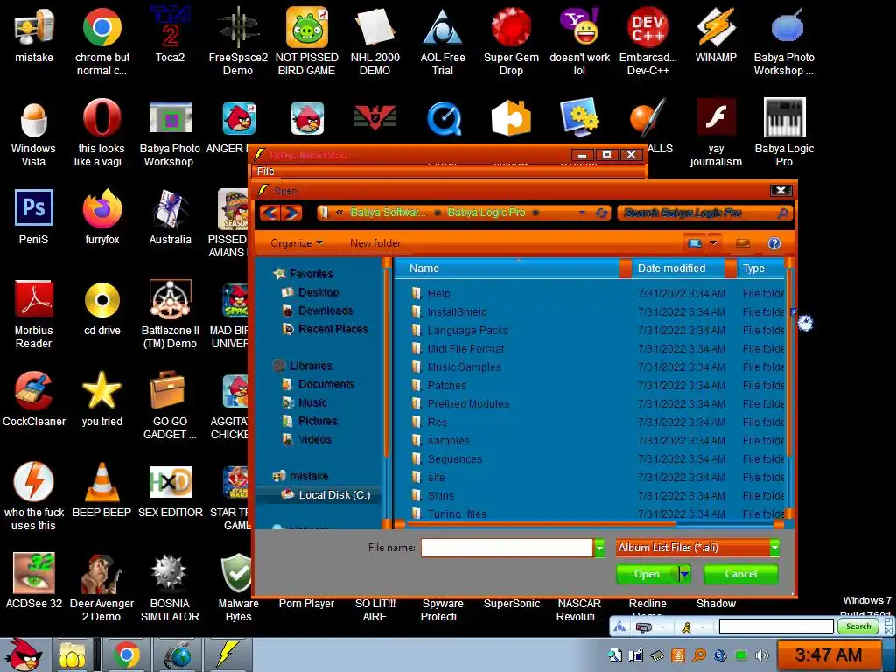Click the ACDSee 32 desktop icon

coord(34,581)
